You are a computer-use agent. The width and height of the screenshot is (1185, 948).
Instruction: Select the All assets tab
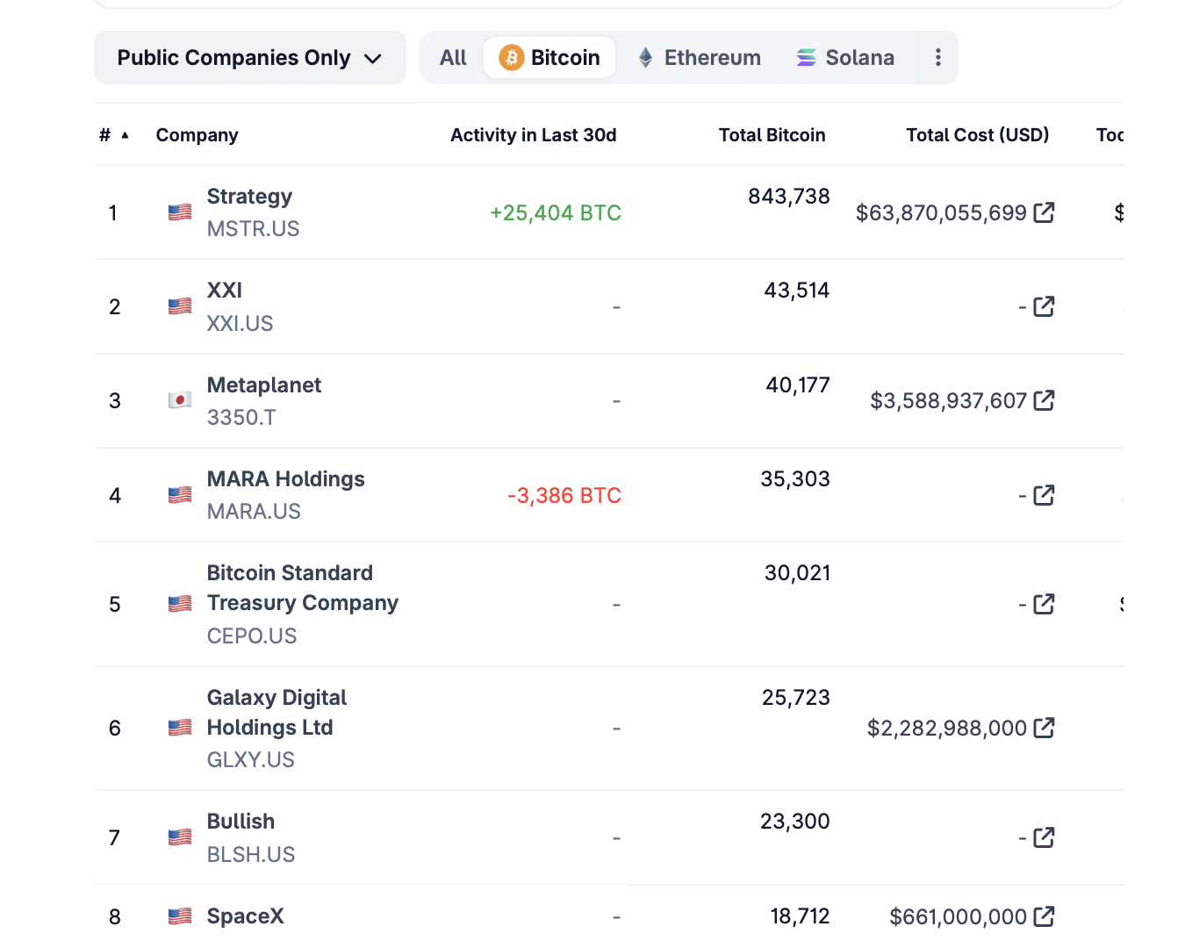[x=453, y=58]
